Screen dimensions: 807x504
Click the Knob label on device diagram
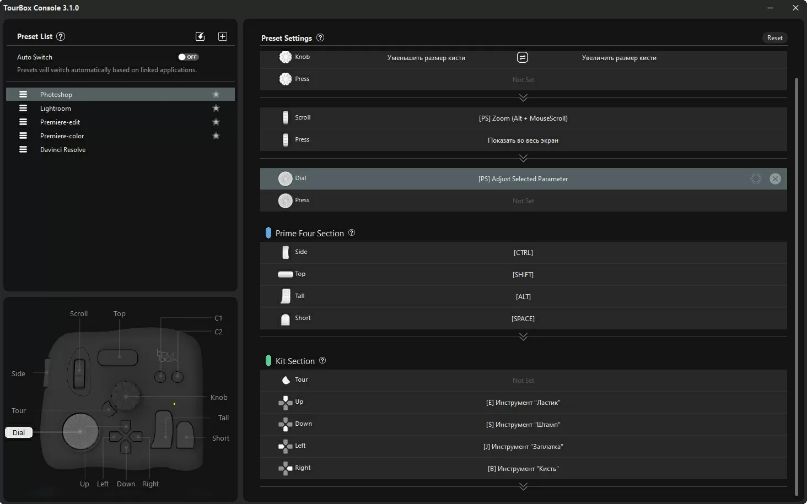point(219,397)
